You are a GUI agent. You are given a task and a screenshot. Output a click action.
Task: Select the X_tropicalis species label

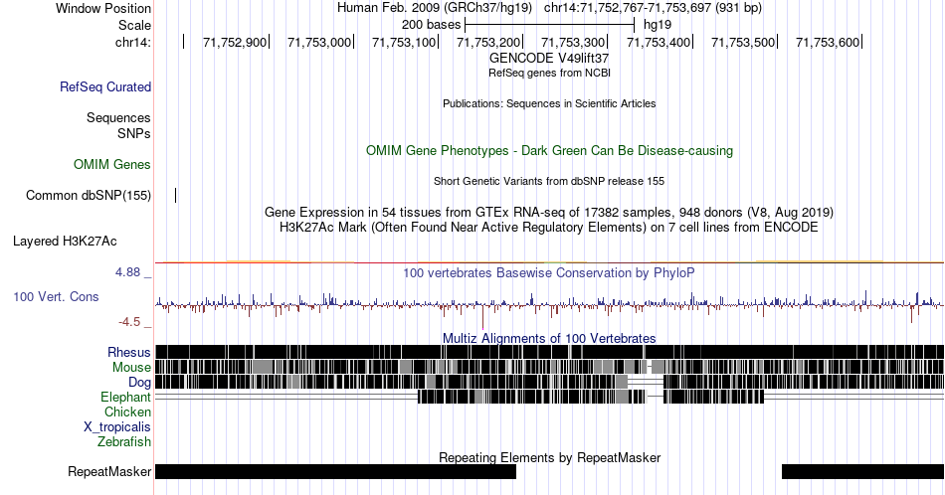117,427
